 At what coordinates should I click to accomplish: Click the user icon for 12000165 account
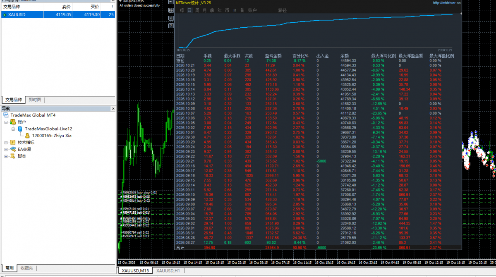pos(28,136)
